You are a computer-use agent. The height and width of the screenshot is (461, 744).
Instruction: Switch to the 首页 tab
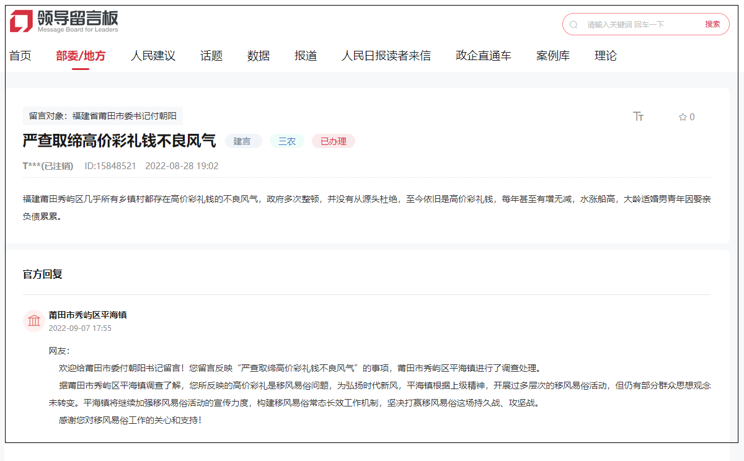pyautogui.click(x=20, y=55)
